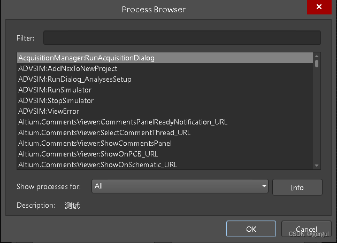Highlight the ADVSIM:ViewError item
337x243 pixels.
165,111
